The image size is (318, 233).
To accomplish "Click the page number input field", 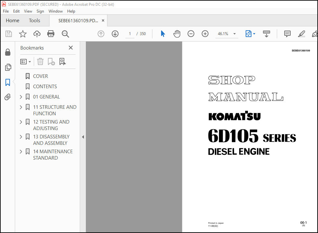I will point(130,34).
